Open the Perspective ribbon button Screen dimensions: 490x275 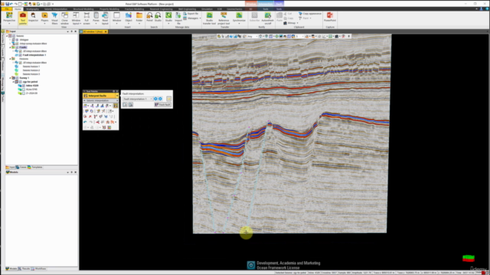pos(9,18)
